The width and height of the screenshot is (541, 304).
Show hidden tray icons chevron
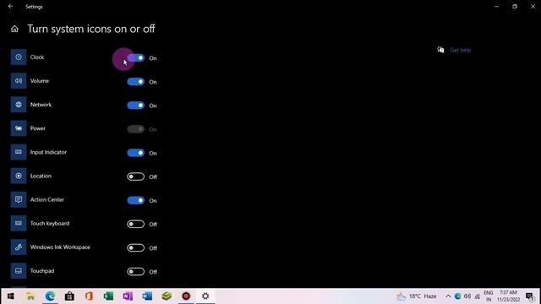[x=448, y=296]
